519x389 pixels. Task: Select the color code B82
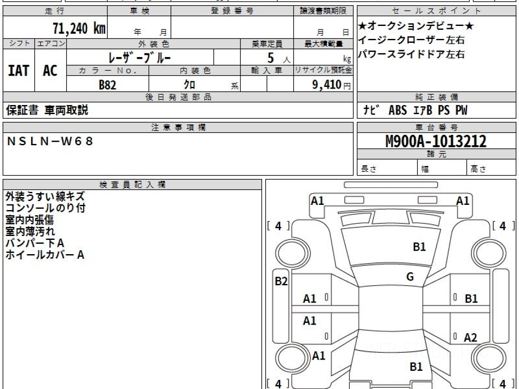pyautogui.click(x=108, y=85)
